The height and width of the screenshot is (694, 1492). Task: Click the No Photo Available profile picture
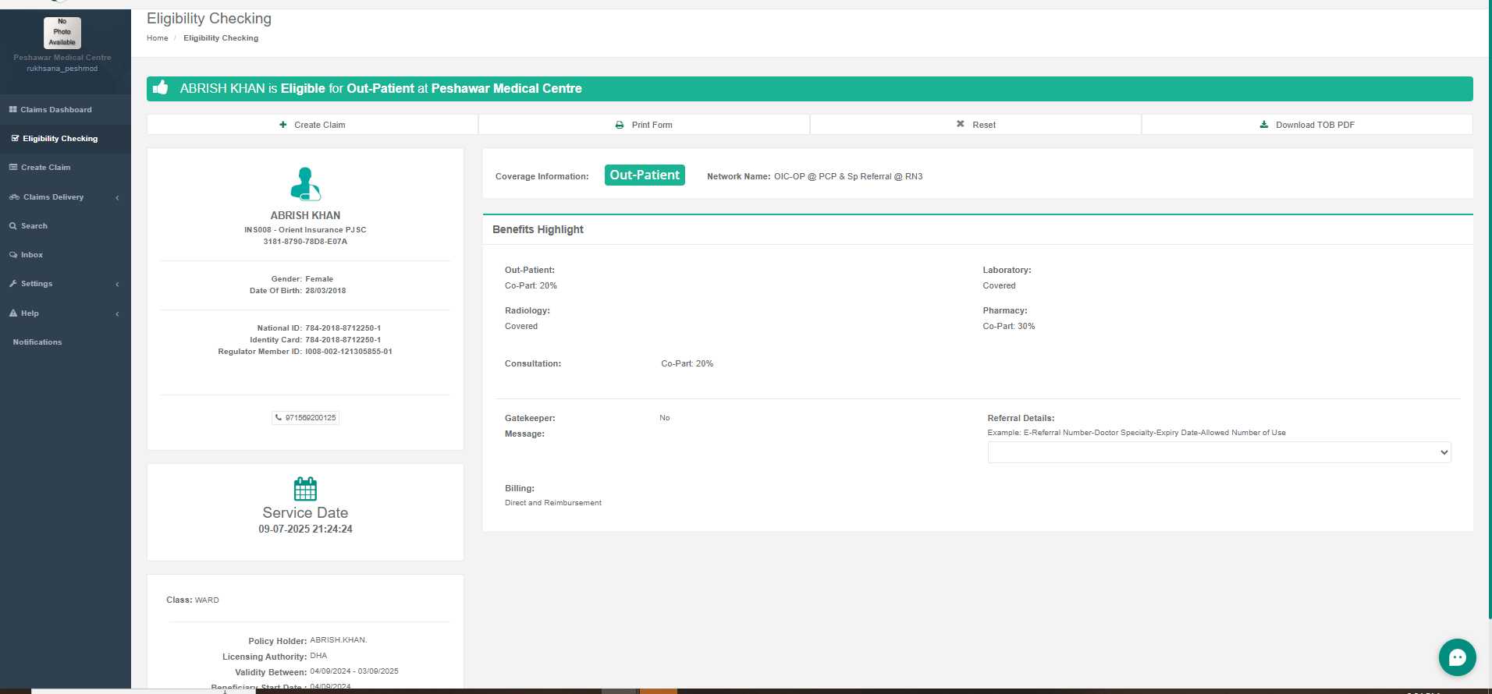tap(62, 33)
